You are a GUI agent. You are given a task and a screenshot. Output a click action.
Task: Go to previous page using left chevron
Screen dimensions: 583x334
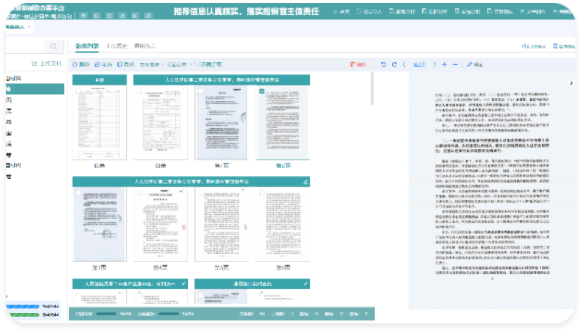[404, 64]
